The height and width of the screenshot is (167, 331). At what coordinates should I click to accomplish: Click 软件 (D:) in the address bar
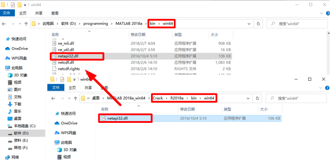[x=68, y=24]
